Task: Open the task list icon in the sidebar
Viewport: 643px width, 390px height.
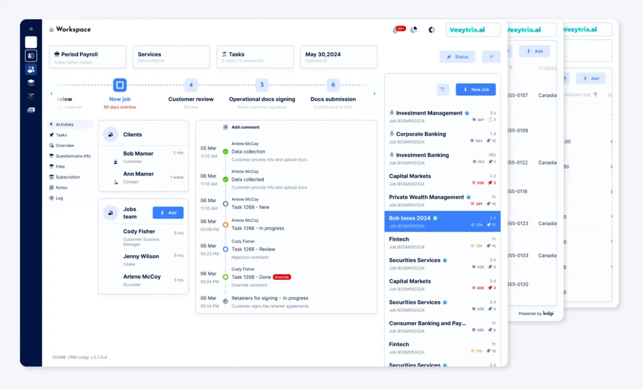Action: [x=31, y=96]
